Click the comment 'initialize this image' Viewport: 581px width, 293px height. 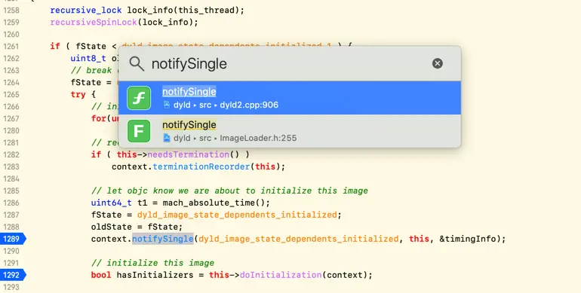point(152,263)
